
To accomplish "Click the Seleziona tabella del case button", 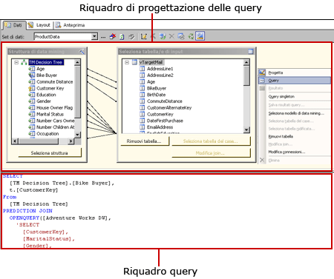I will pyautogui.click(x=211, y=141).
